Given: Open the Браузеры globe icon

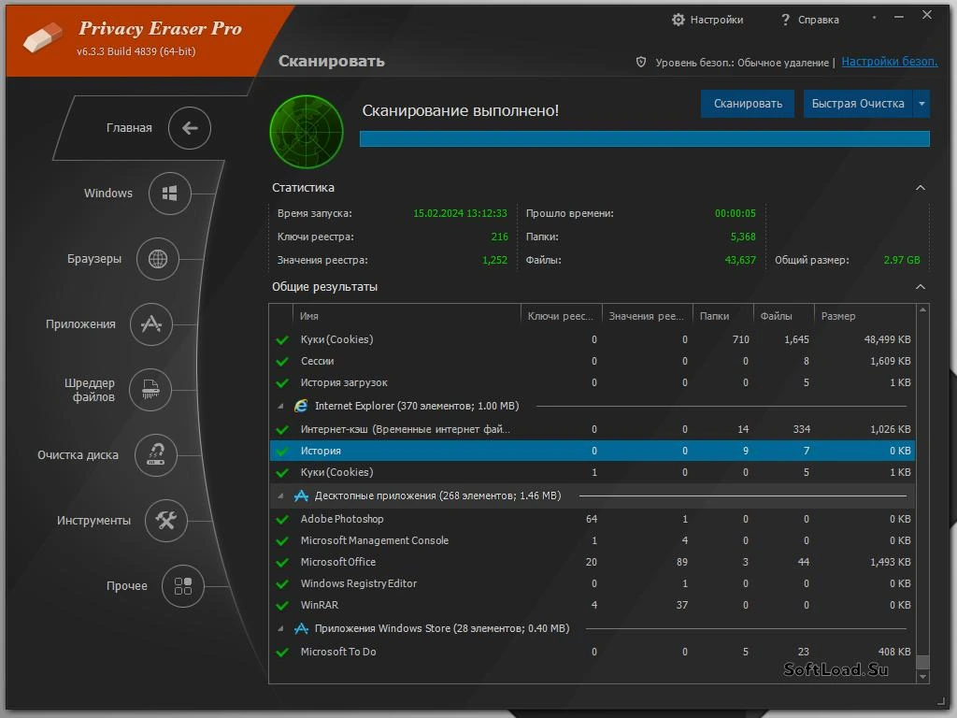Looking at the screenshot, I should coord(157,259).
